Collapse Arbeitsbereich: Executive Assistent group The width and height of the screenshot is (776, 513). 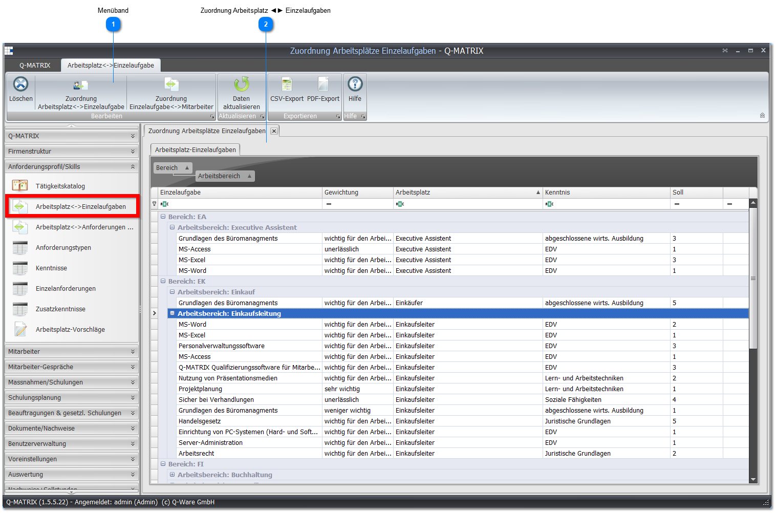point(172,227)
